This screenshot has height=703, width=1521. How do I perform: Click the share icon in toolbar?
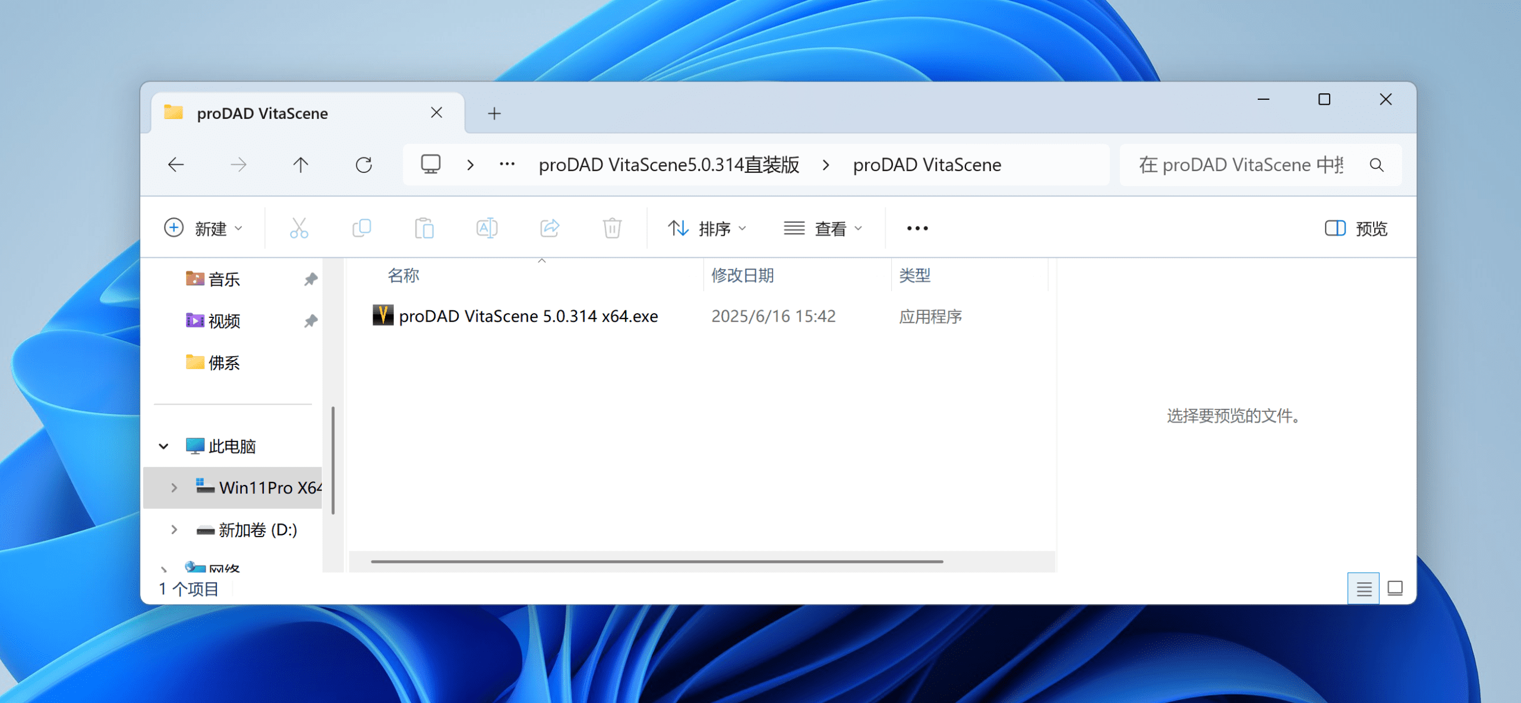coord(550,228)
